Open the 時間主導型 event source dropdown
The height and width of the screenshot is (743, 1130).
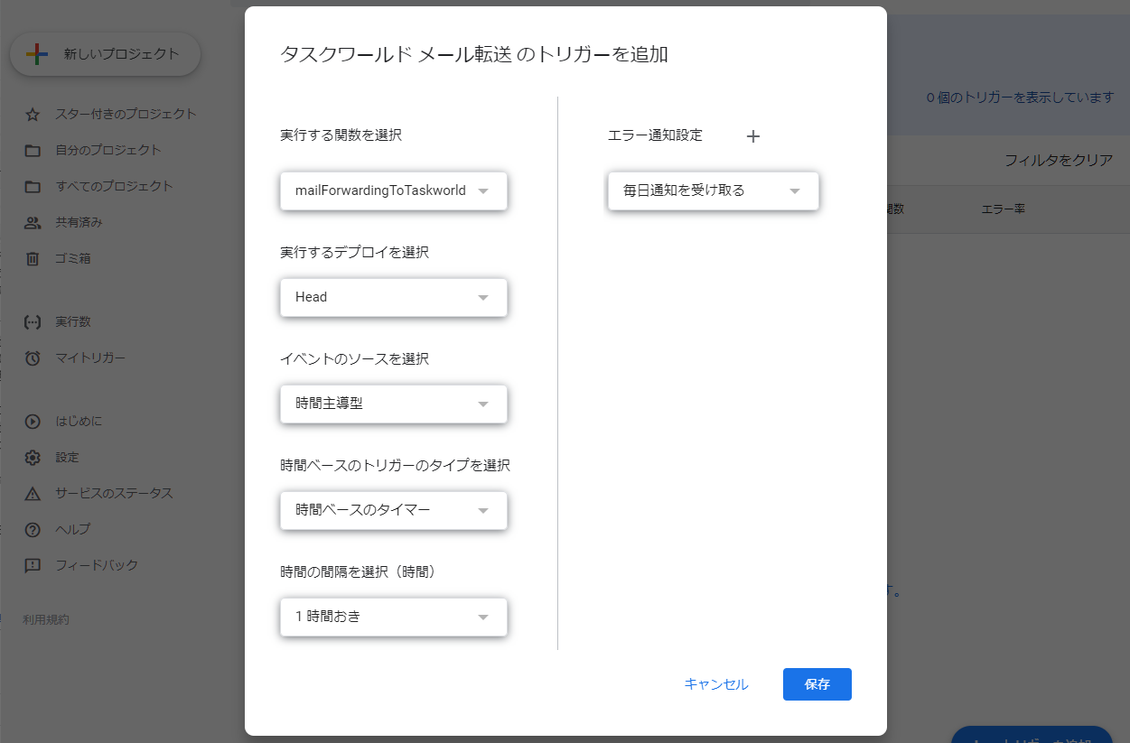(x=394, y=404)
